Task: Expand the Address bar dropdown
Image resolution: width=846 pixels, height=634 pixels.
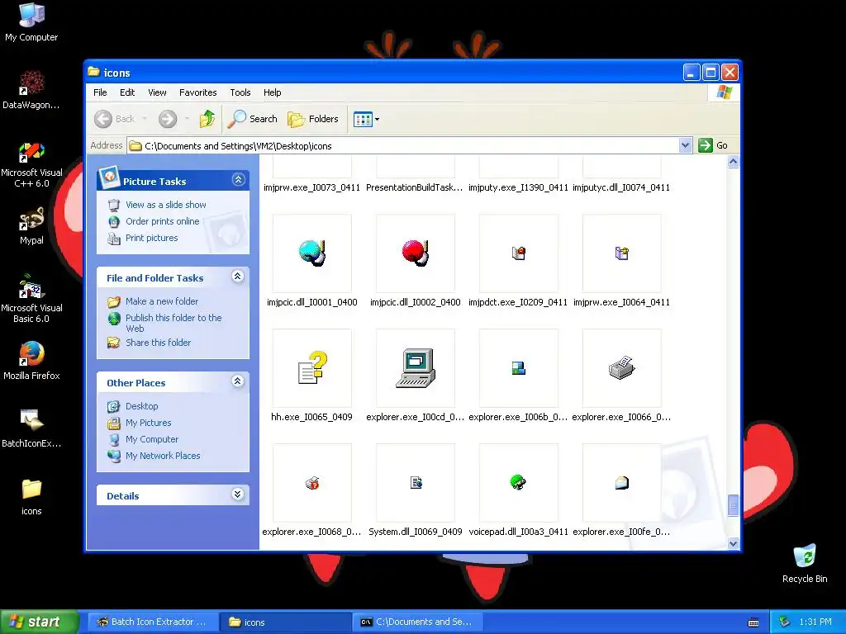Action: [x=685, y=145]
